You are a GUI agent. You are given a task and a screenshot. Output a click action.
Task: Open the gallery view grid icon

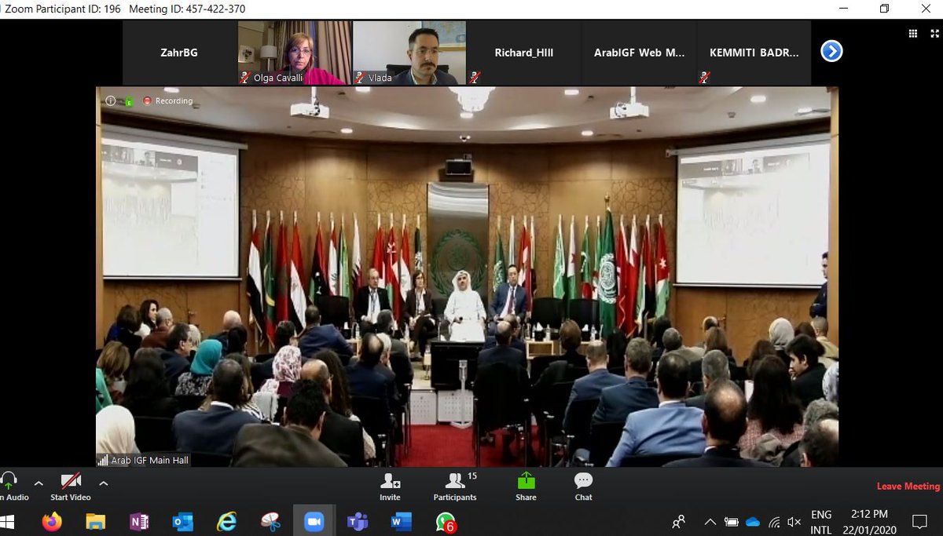coord(912,33)
